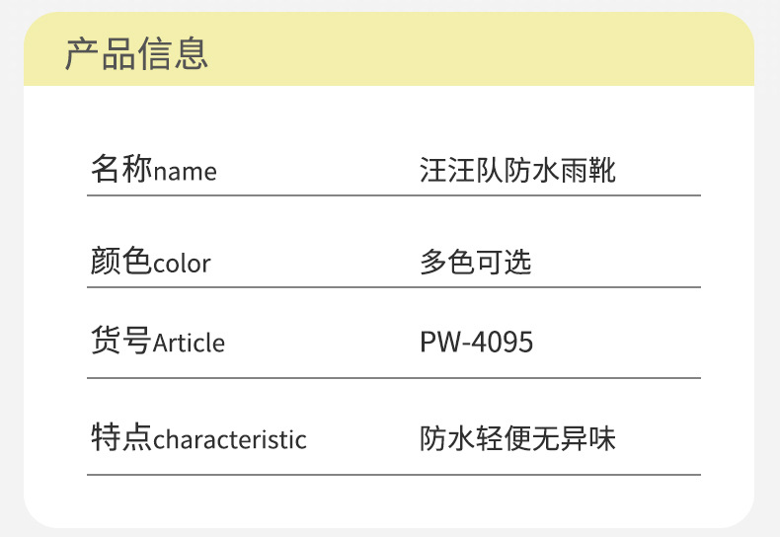Screen dimensions: 780x537
Task: Click the English word "color"
Action: 183,265
